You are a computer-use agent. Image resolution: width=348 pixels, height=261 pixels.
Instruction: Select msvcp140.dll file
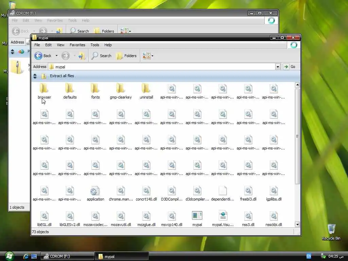172,219
